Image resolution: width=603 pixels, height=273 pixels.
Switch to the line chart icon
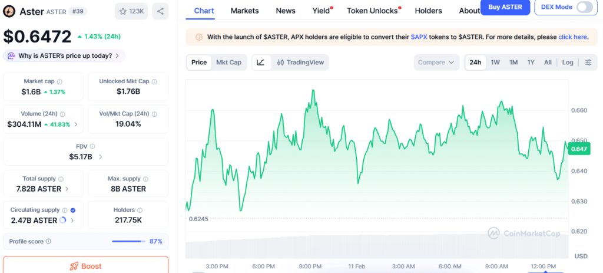(261, 63)
